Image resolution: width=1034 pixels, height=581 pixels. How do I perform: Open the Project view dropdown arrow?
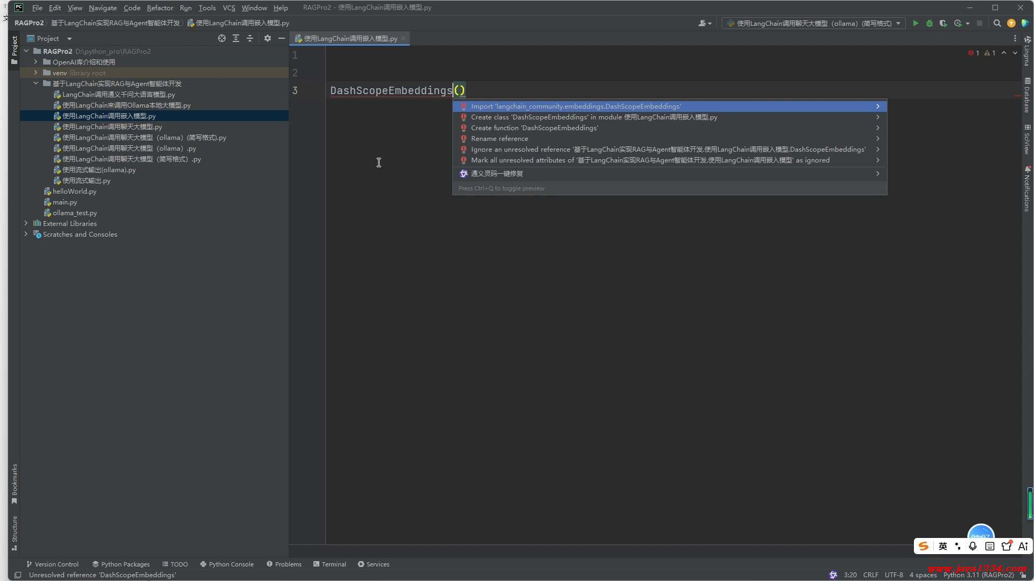pos(69,39)
